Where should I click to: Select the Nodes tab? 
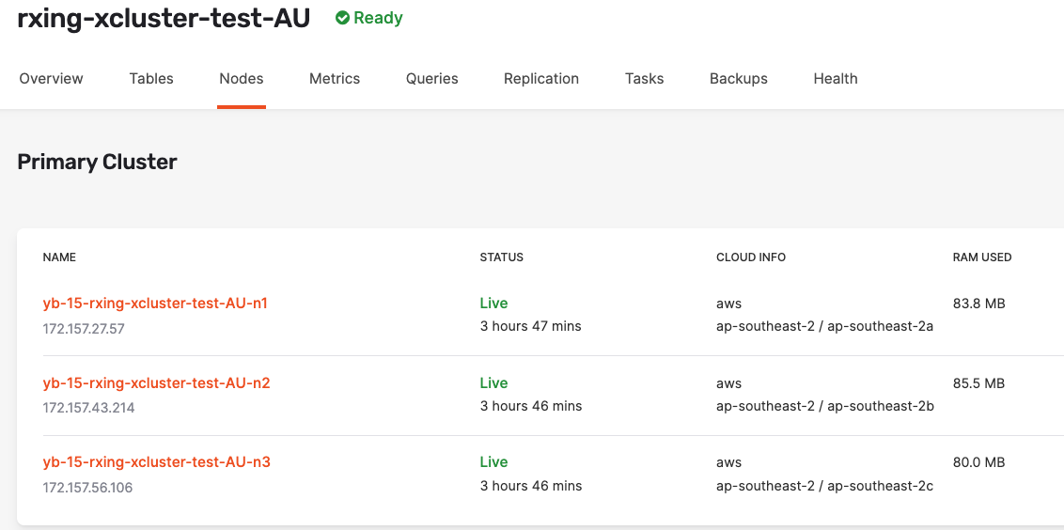(242, 79)
